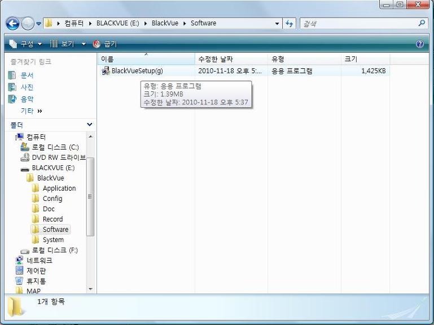Select the BlackVueSetup(g) file
Screen dimensions: 434x325
click(x=137, y=71)
